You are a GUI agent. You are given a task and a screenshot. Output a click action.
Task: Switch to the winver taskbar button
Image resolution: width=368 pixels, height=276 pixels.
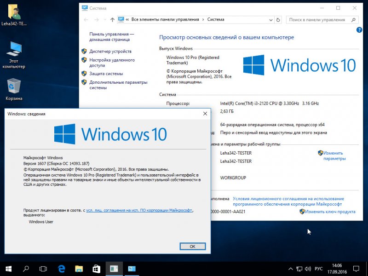tap(114, 269)
